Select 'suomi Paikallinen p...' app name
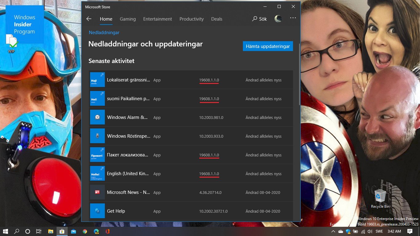This screenshot has width=420, height=236. click(129, 99)
